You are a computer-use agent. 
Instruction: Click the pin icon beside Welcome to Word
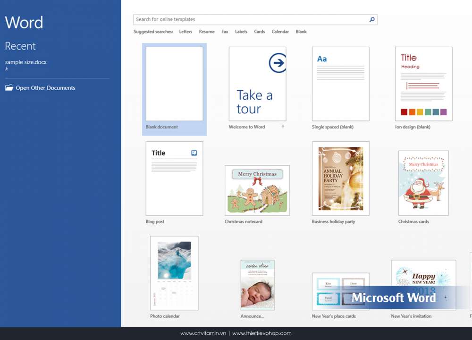coord(283,127)
